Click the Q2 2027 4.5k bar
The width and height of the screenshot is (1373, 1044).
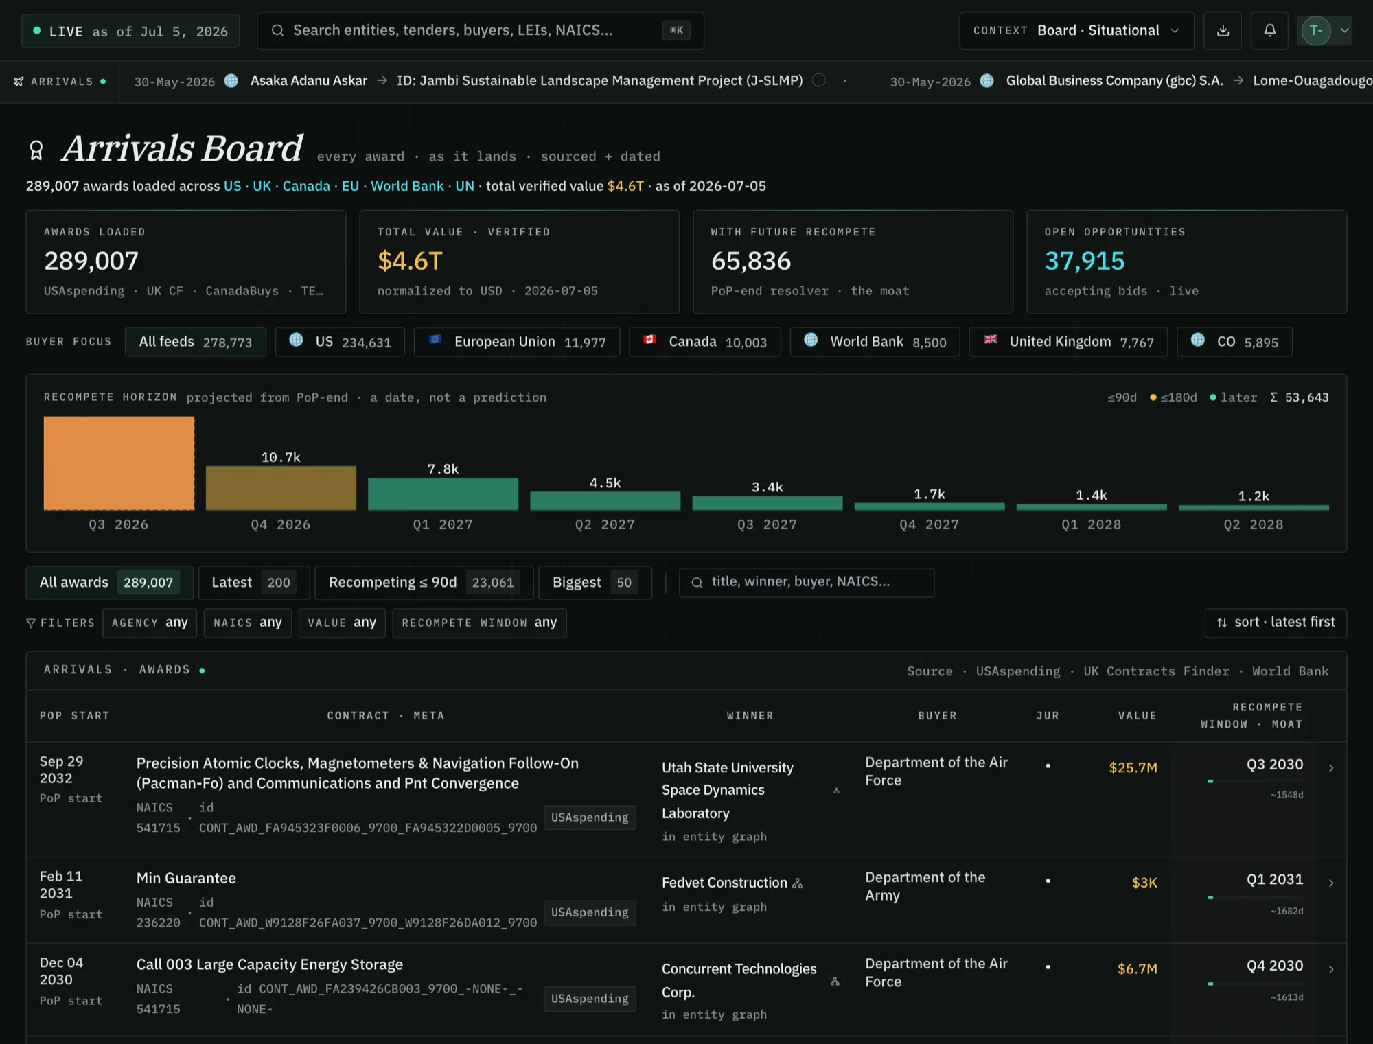[605, 501]
